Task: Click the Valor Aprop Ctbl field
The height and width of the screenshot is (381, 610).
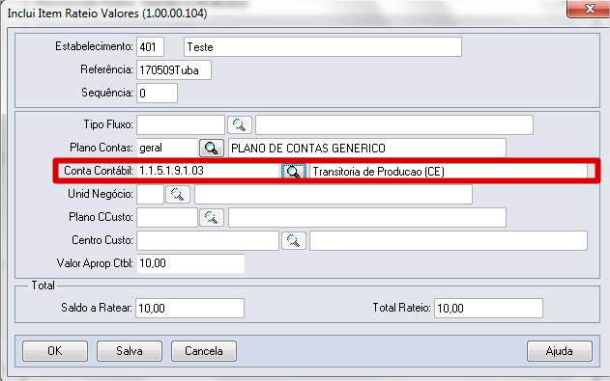Action: (x=190, y=263)
